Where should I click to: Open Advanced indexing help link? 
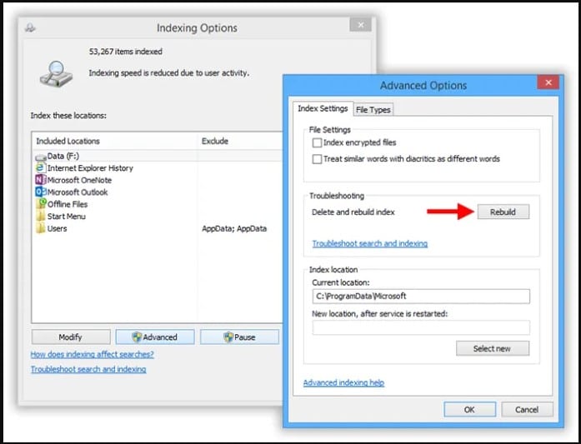coord(343,382)
